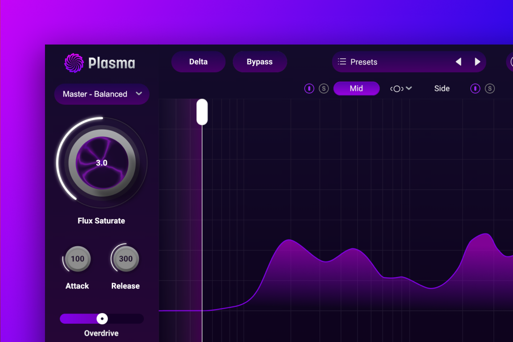Open the Master - Balanced dropdown
The image size is (513, 342).
[102, 94]
